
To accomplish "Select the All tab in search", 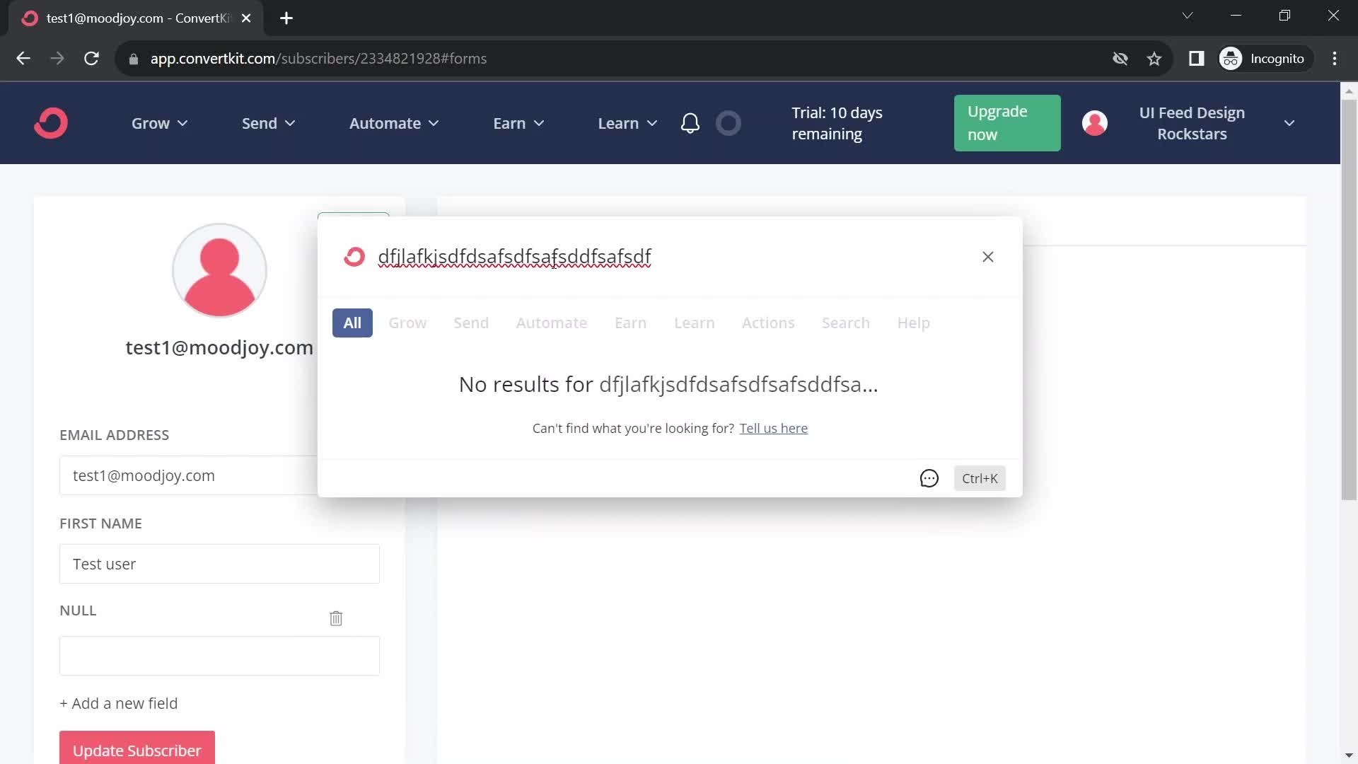I will [x=351, y=322].
